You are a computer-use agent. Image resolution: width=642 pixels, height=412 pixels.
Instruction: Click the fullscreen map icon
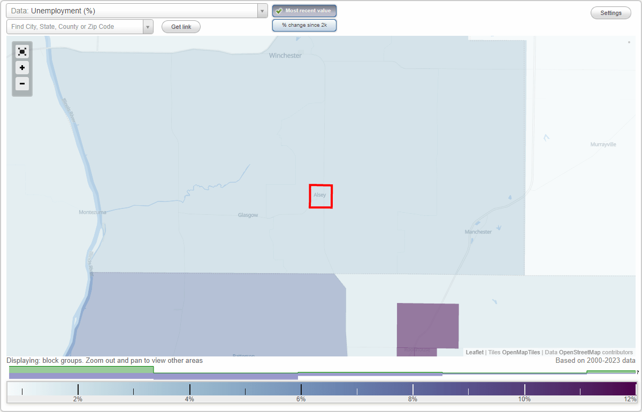click(22, 51)
